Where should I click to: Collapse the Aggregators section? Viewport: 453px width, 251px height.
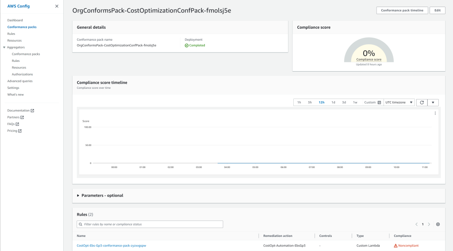tap(4, 47)
